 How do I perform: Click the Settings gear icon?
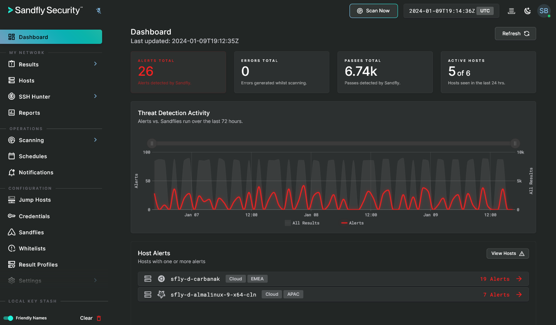pyautogui.click(x=12, y=280)
